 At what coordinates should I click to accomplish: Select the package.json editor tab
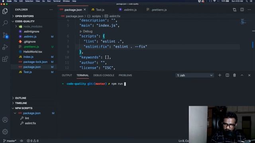pos(73,10)
